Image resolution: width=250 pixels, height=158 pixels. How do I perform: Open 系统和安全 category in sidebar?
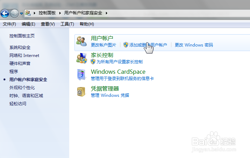pos(20,48)
